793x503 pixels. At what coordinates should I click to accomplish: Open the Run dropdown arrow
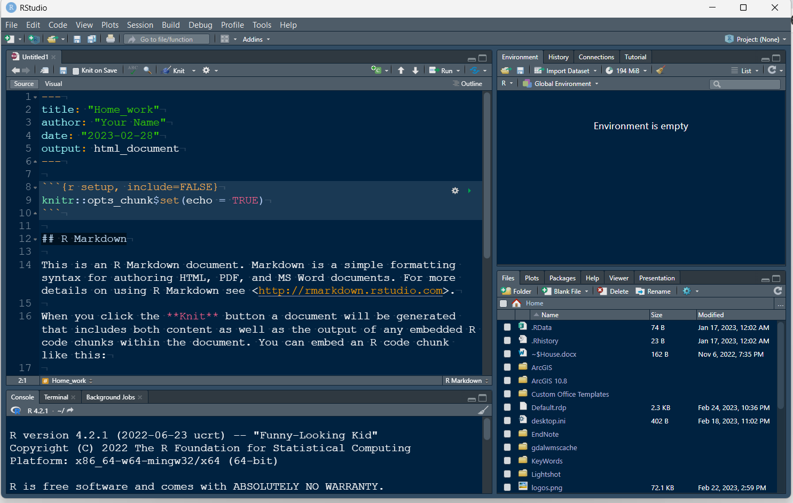pyautogui.click(x=458, y=70)
